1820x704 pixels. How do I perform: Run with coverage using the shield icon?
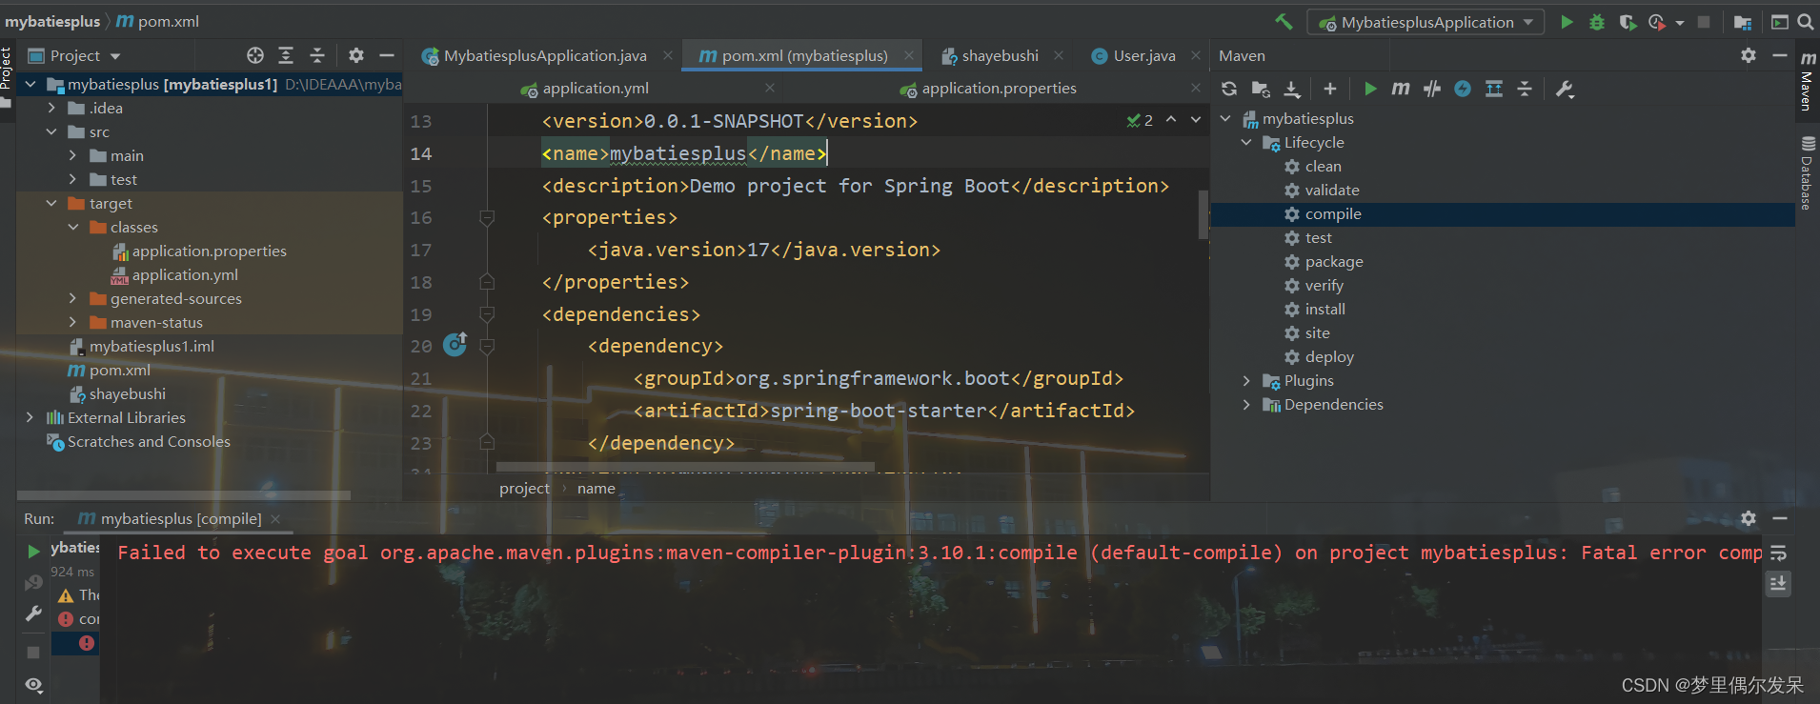1628,22
